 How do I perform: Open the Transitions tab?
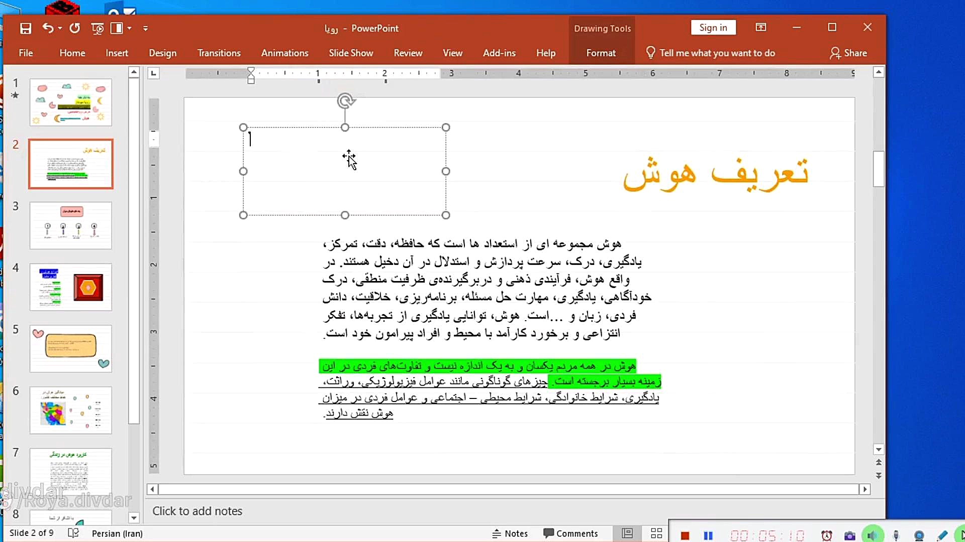pos(219,53)
